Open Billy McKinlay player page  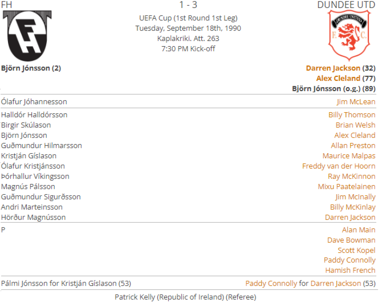[353, 207]
